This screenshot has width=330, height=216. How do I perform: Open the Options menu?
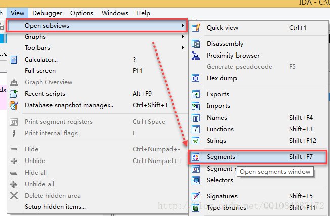[82, 13]
